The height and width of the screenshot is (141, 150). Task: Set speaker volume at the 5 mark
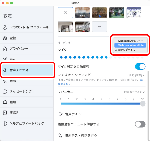click(x=101, y=104)
